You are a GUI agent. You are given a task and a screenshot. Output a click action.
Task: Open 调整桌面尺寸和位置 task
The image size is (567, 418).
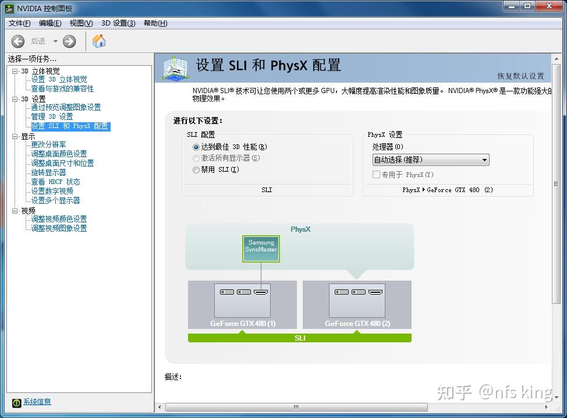(x=62, y=164)
